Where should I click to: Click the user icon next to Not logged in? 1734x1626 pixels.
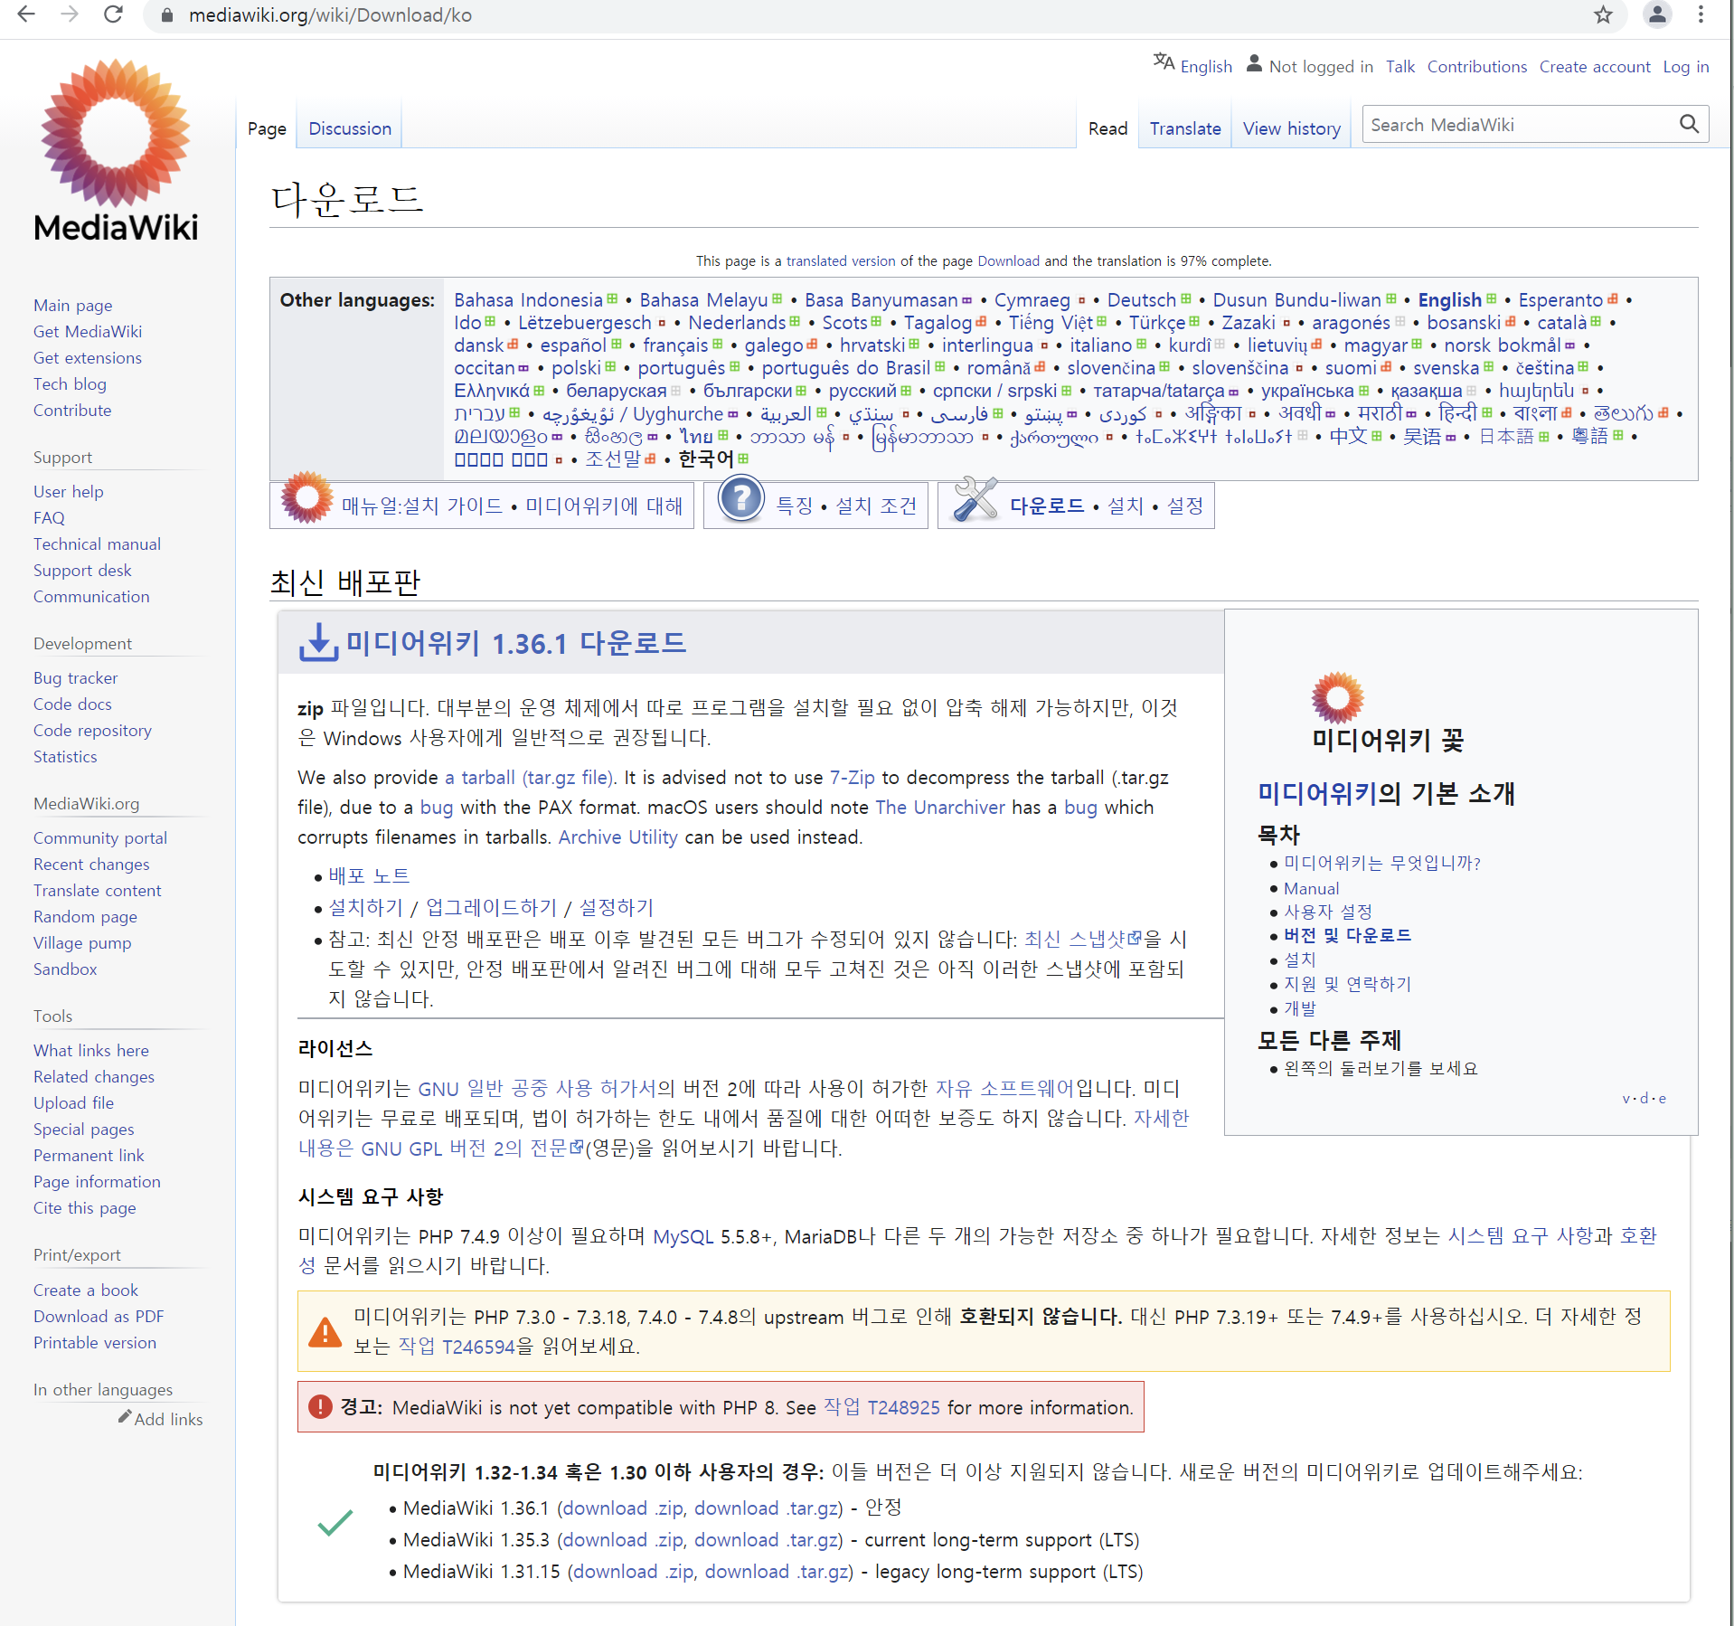coord(1254,63)
